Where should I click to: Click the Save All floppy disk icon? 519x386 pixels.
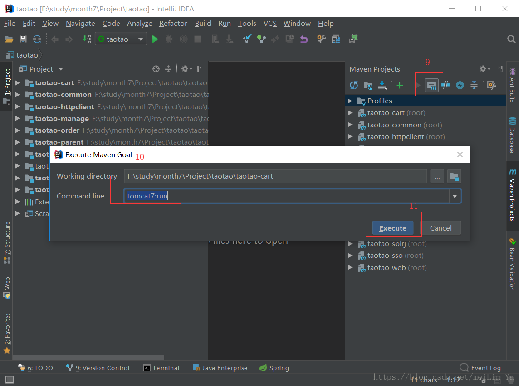click(23, 39)
